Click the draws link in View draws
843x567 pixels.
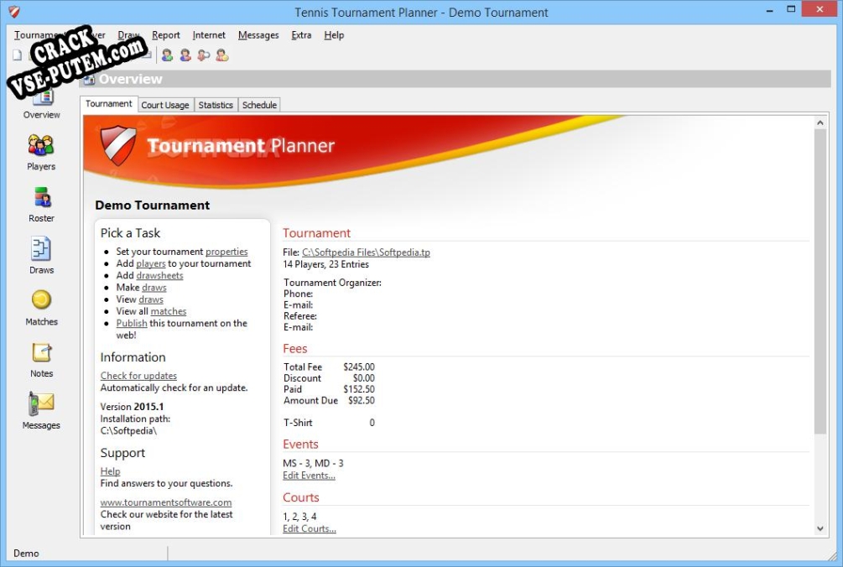pos(150,299)
